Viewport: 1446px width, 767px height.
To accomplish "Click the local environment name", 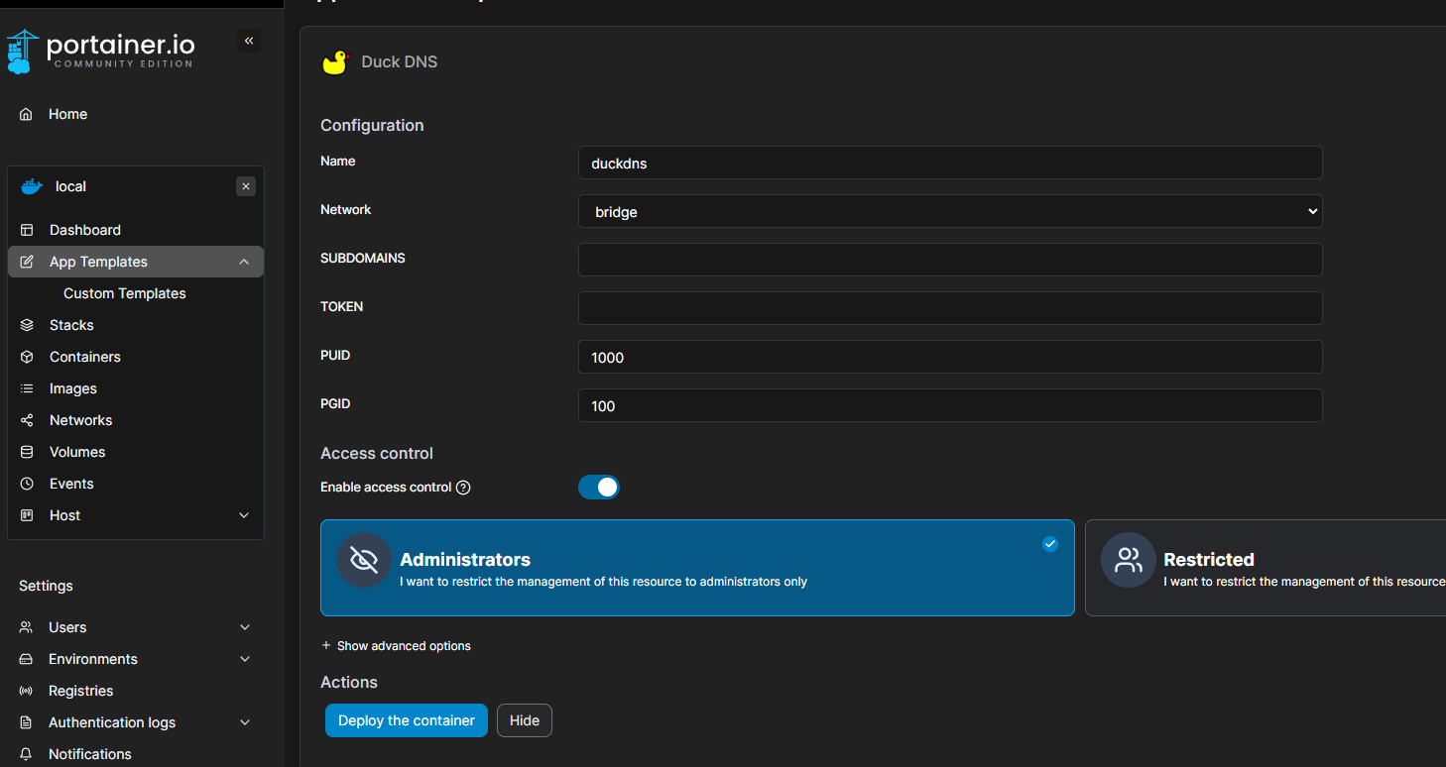I will (70, 186).
